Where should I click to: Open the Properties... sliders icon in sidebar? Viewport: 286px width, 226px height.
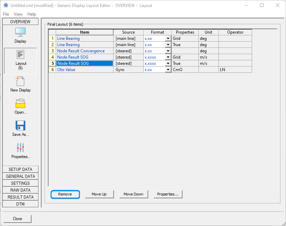20,148
